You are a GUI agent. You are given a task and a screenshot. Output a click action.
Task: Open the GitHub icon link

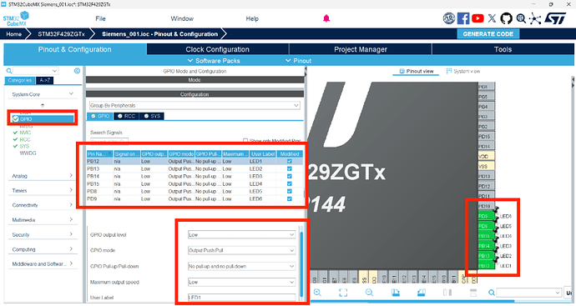(x=506, y=18)
